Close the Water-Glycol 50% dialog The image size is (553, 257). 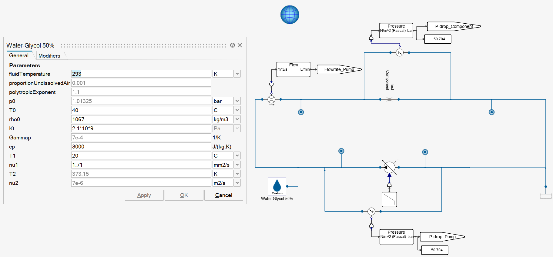point(240,45)
